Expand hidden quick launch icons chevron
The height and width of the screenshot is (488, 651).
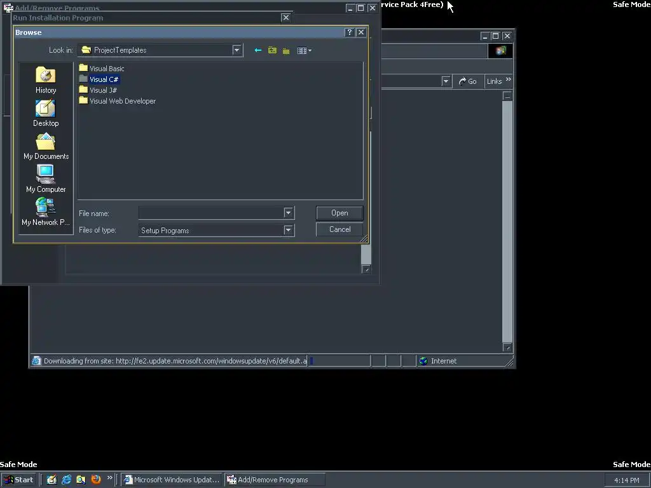coord(109,478)
